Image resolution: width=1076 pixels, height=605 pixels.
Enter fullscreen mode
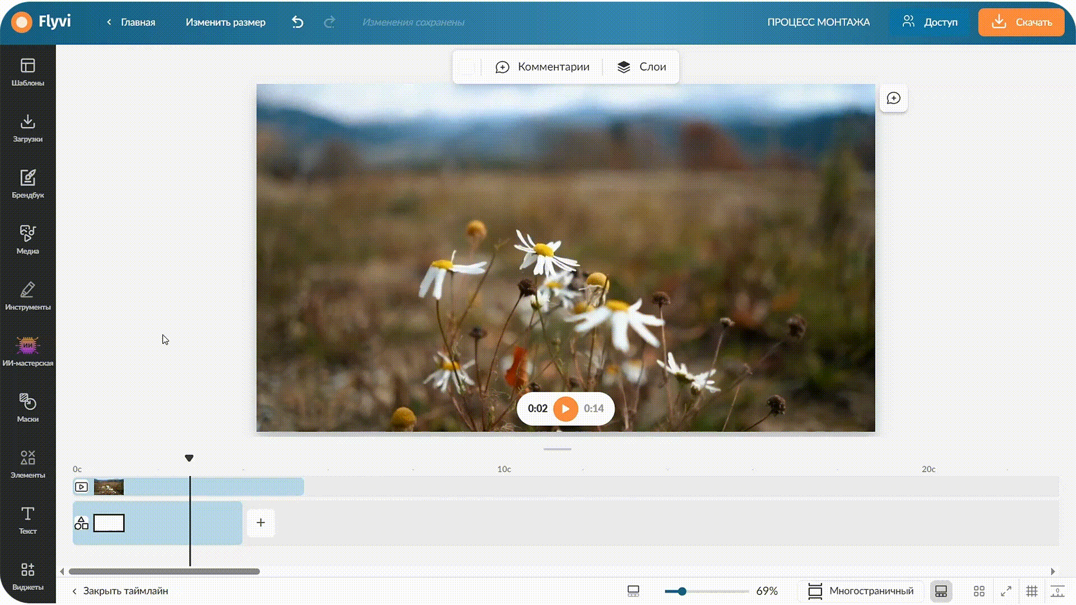click(x=1006, y=591)
